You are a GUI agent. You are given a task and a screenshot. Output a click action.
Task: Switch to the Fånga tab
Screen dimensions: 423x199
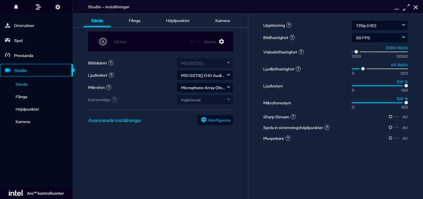click(134, 21)
